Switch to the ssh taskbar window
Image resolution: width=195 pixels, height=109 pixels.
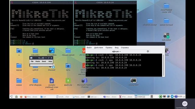coord(43,97)
